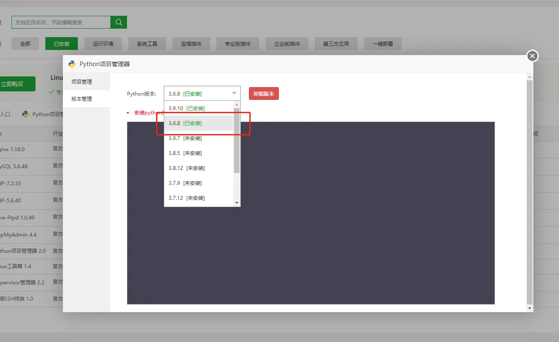This screenshot has width=559, height=342.
Task: Click dropdown list scroll-down arrow
Action: point(237,203)
